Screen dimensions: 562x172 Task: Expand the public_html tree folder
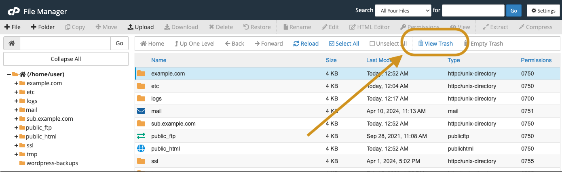click(x=17, y=136)
